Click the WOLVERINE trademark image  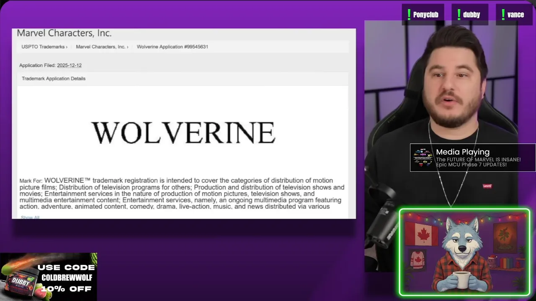pos(183,133)
